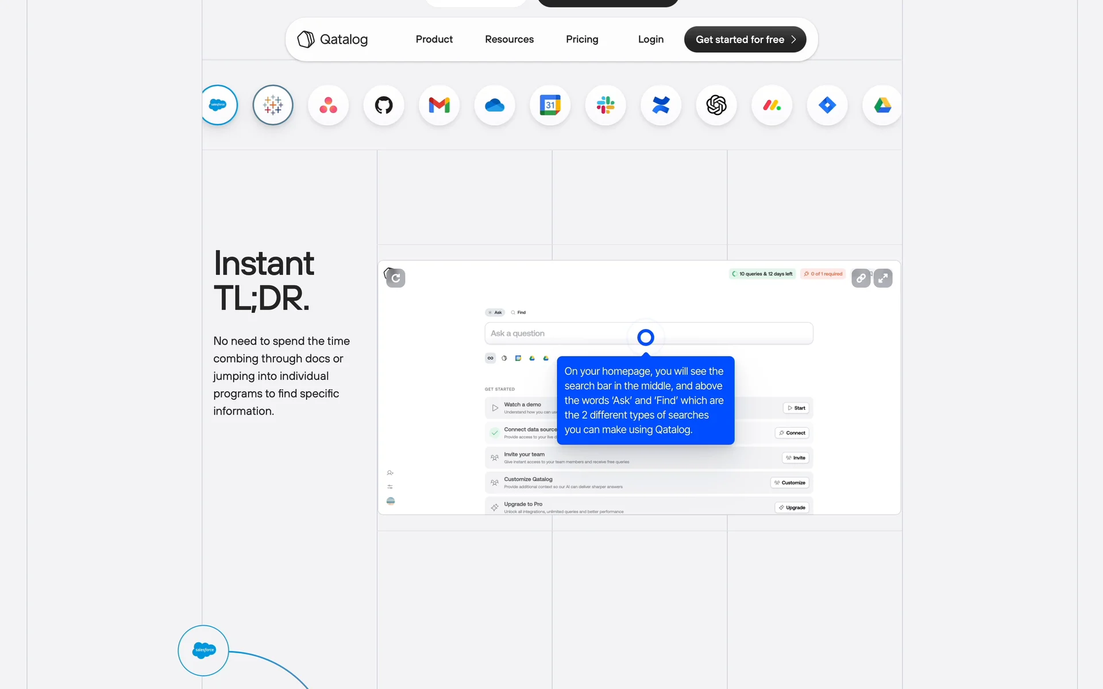
Task: Copy demo link with chain icon
Action: 861,278
